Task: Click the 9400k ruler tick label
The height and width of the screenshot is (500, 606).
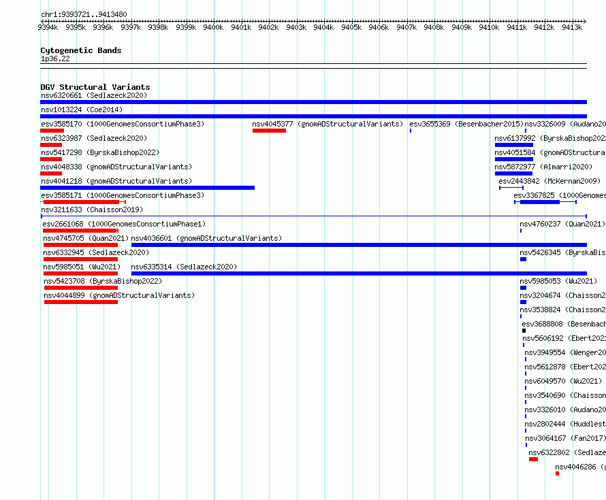Action: (213, 27)
